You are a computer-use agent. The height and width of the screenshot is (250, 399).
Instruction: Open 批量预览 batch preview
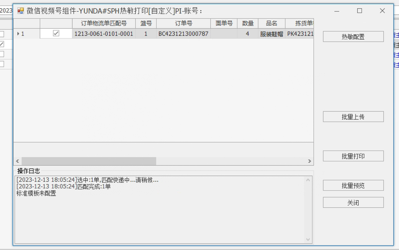pyautogui.click(x=353, y=185)
